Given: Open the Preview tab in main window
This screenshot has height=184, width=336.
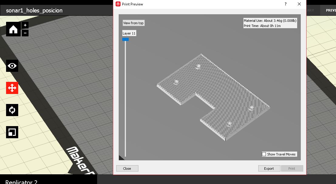Looking at the screenshot, I should click(328, 10).
